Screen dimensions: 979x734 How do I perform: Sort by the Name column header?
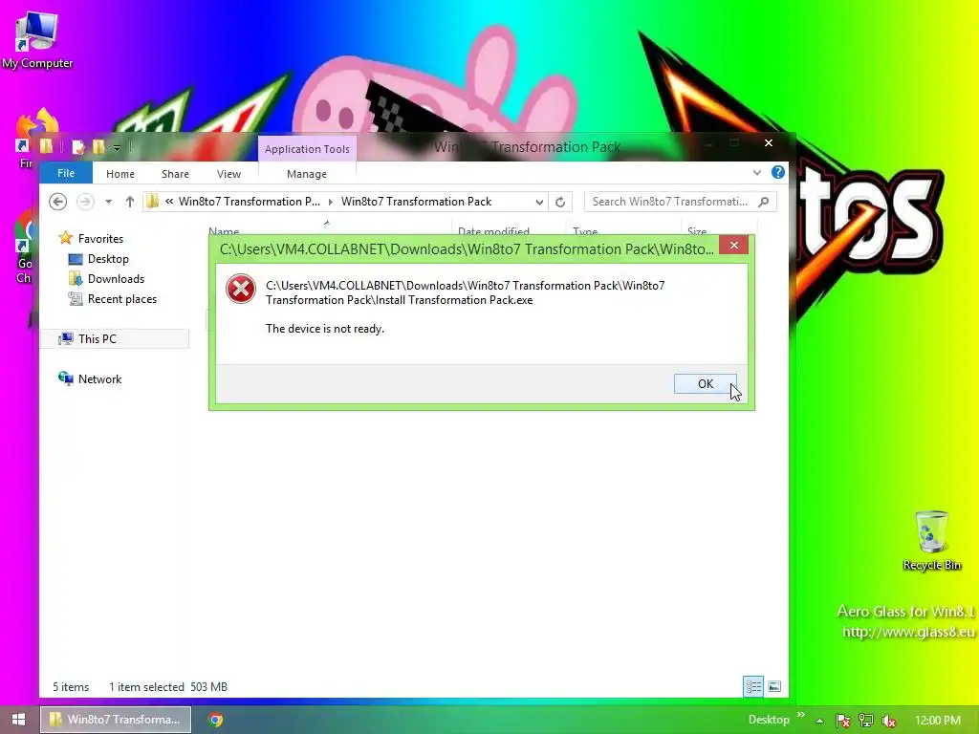pos(224,231)
